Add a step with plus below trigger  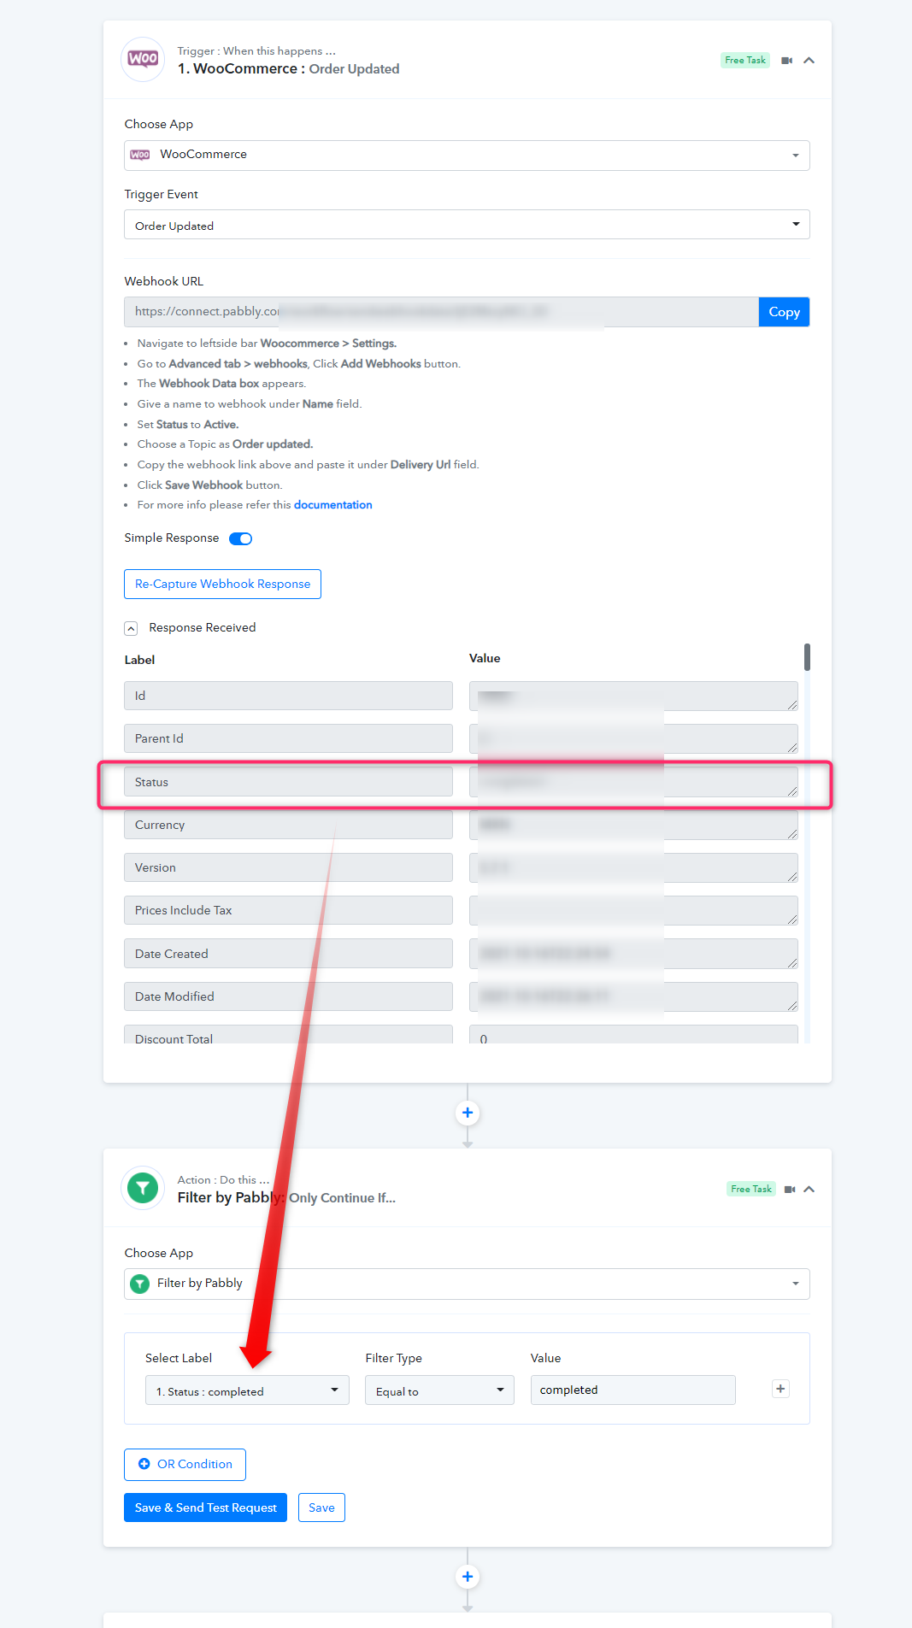(468, 1113)
